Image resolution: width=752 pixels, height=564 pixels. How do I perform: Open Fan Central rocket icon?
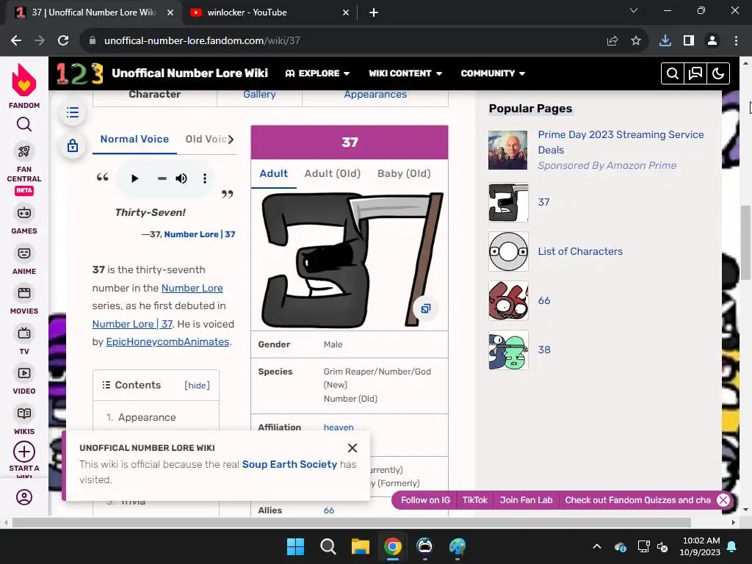coord(24,151)
